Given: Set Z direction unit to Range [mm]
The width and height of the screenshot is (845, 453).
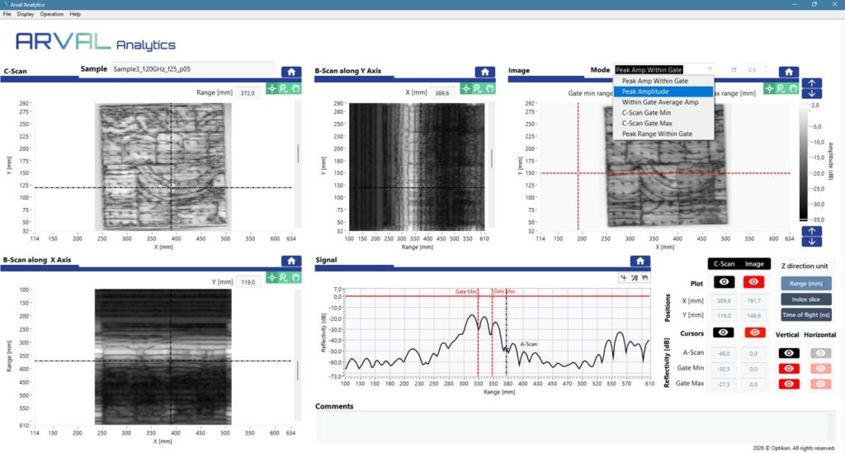Looking at the screenshot, I should click(x=805, y=283).
